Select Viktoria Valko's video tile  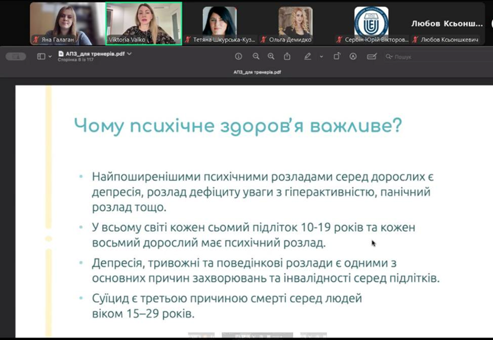pos(144,24)
